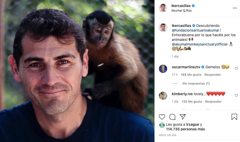Viewport: 240px width, 142px height.
Task: Open kimberly.ive's profile avatar
Action: (163, 96)
